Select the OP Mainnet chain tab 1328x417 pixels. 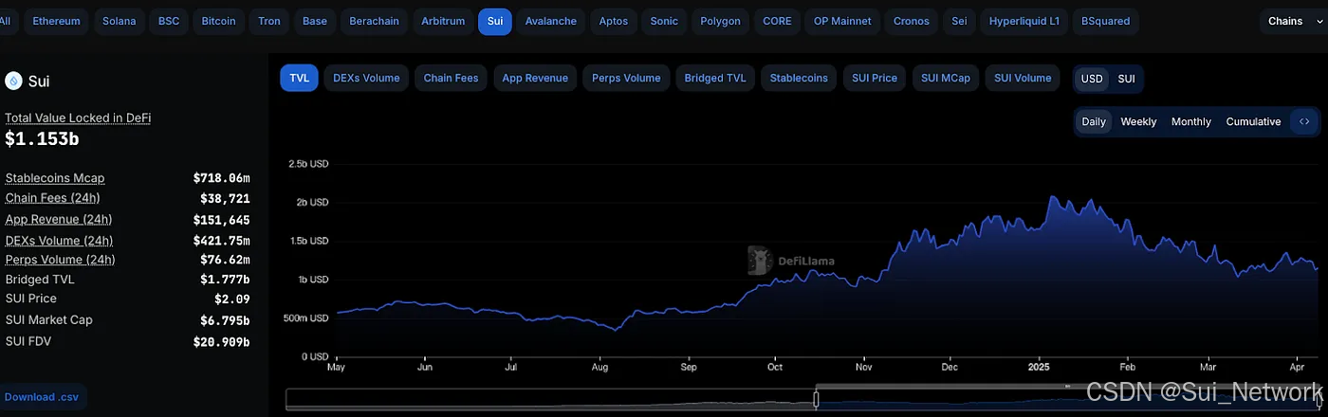click(x=842, y=21)
